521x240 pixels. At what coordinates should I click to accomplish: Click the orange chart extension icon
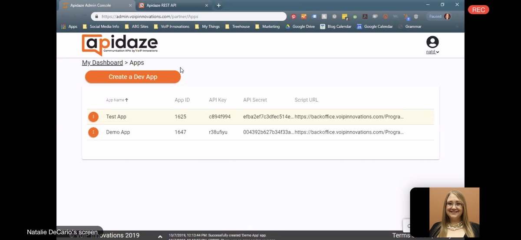coord(304,16)
